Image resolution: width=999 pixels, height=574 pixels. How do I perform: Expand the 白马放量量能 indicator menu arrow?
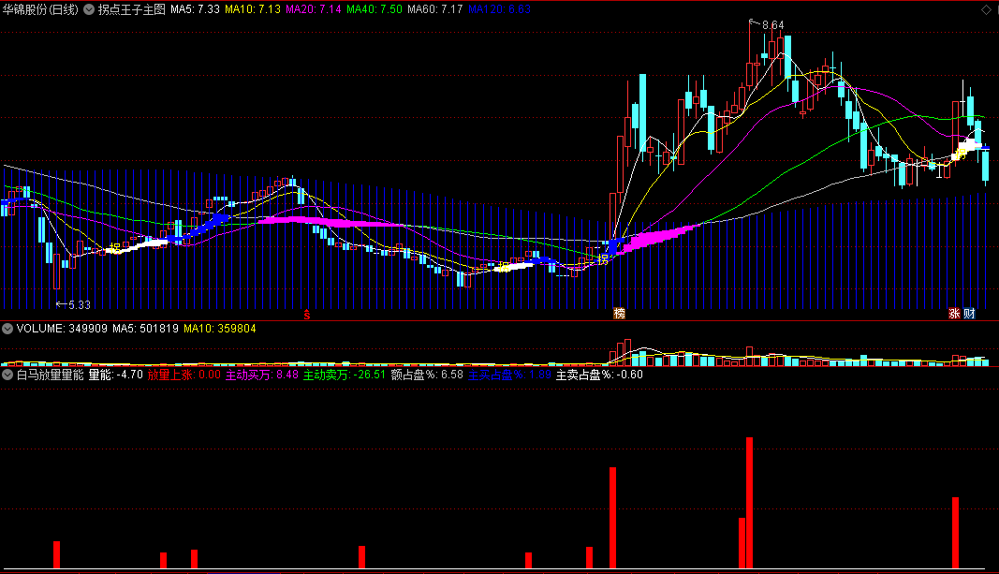(x=7, y=375)
